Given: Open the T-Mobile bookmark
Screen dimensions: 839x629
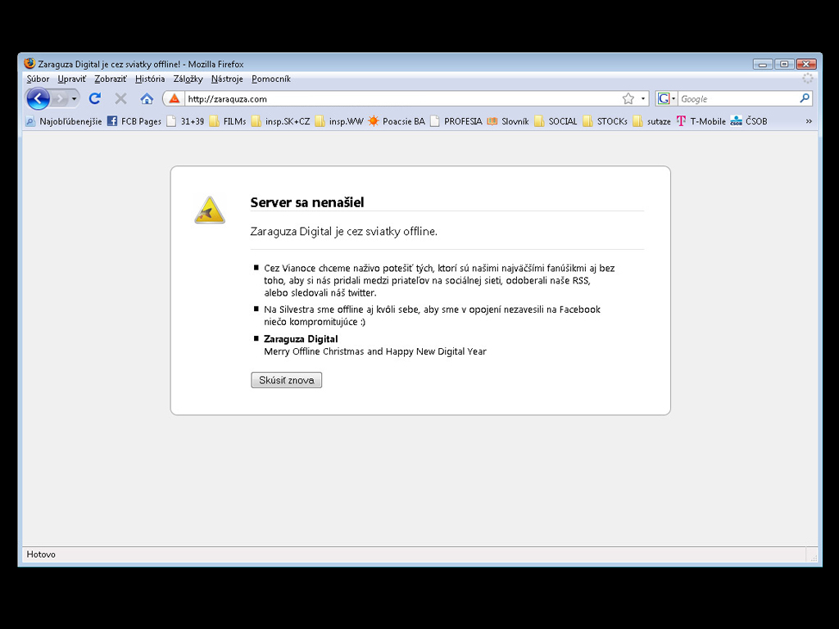Looking at the screenshot, I should pos(701,121).
